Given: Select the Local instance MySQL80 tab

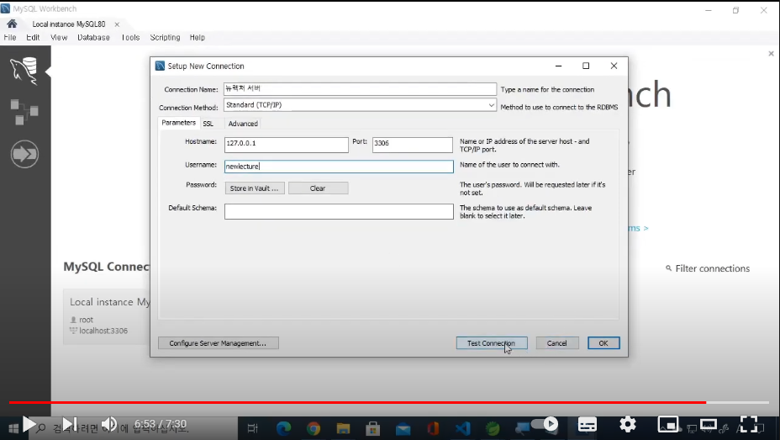Looking at the screenshot, I should 69,24.
